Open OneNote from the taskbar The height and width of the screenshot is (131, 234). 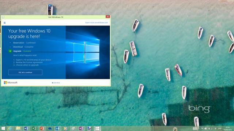[x=81, y=128]
